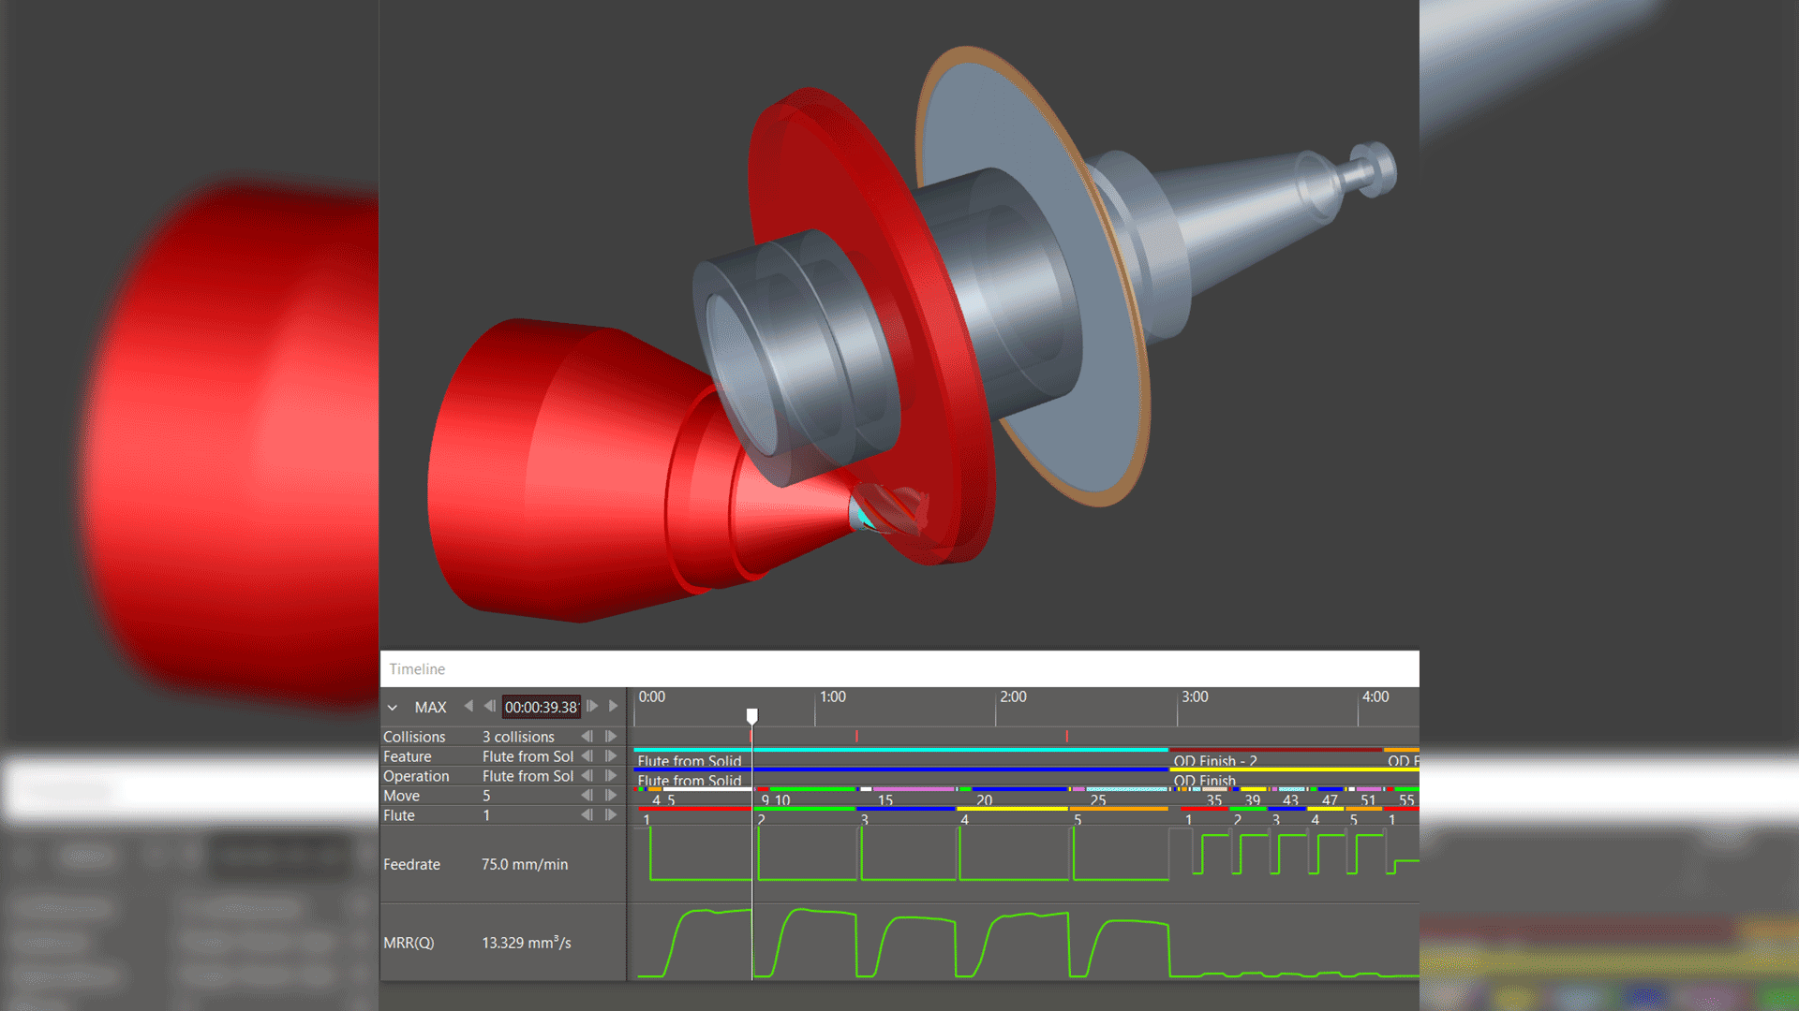Select red Flute 1 segment
This screenshot has height=1011, width=1799.
(693, 809)
